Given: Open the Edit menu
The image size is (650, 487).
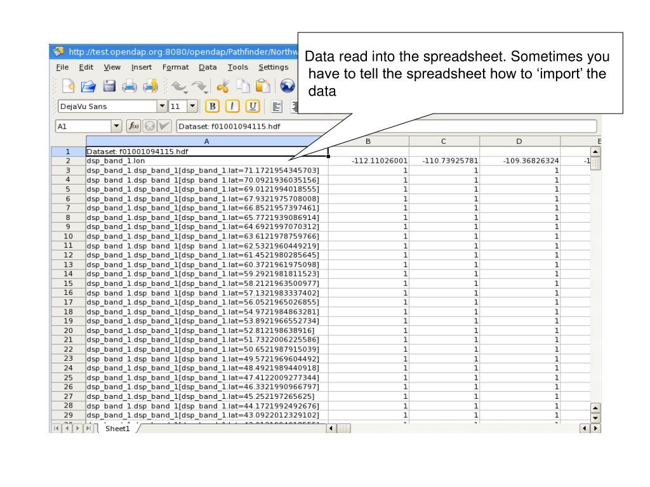Looking at the screenshot, I should click(x=86, y=67).
